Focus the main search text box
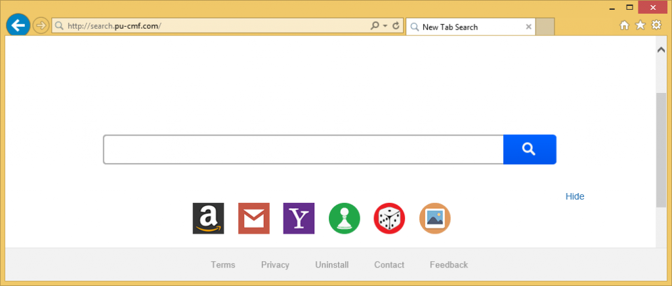The image size is (672, 286). (303, 150)
